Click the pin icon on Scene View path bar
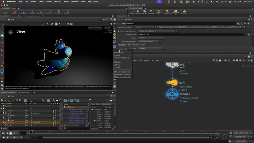Image resolution: width=254 pixels, height=143 pixels. [104, 19]
